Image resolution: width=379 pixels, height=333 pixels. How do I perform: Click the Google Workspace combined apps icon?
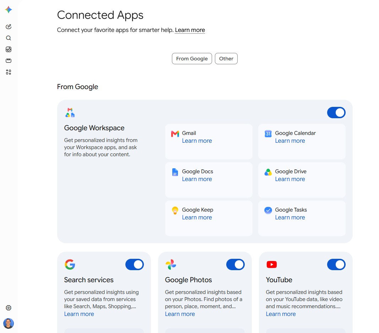(x=70, y=113)
